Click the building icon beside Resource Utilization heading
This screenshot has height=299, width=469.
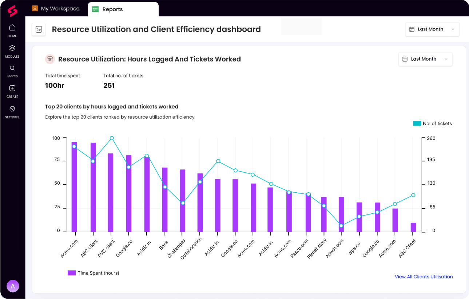(50, 59)
